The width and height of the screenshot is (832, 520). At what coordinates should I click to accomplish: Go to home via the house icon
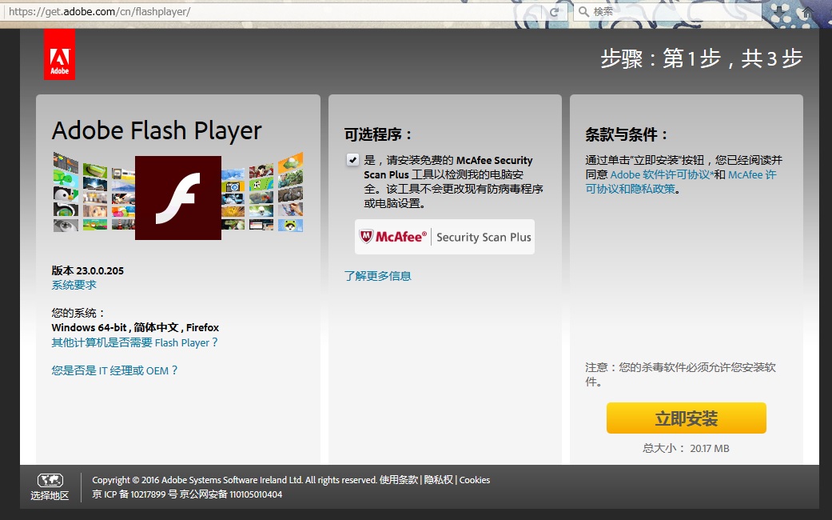tap(808, 12)
